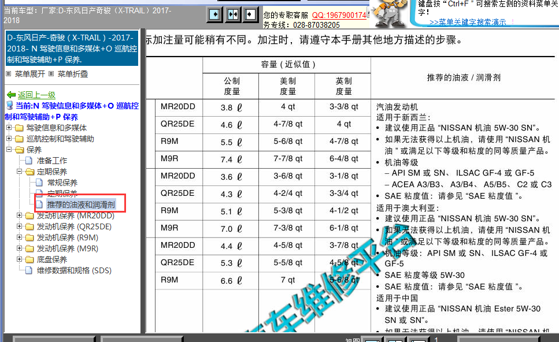Click the 英制度量 column header
This screenshot has height=342, width=559.
pyautogui.click(x=344, y=86)
